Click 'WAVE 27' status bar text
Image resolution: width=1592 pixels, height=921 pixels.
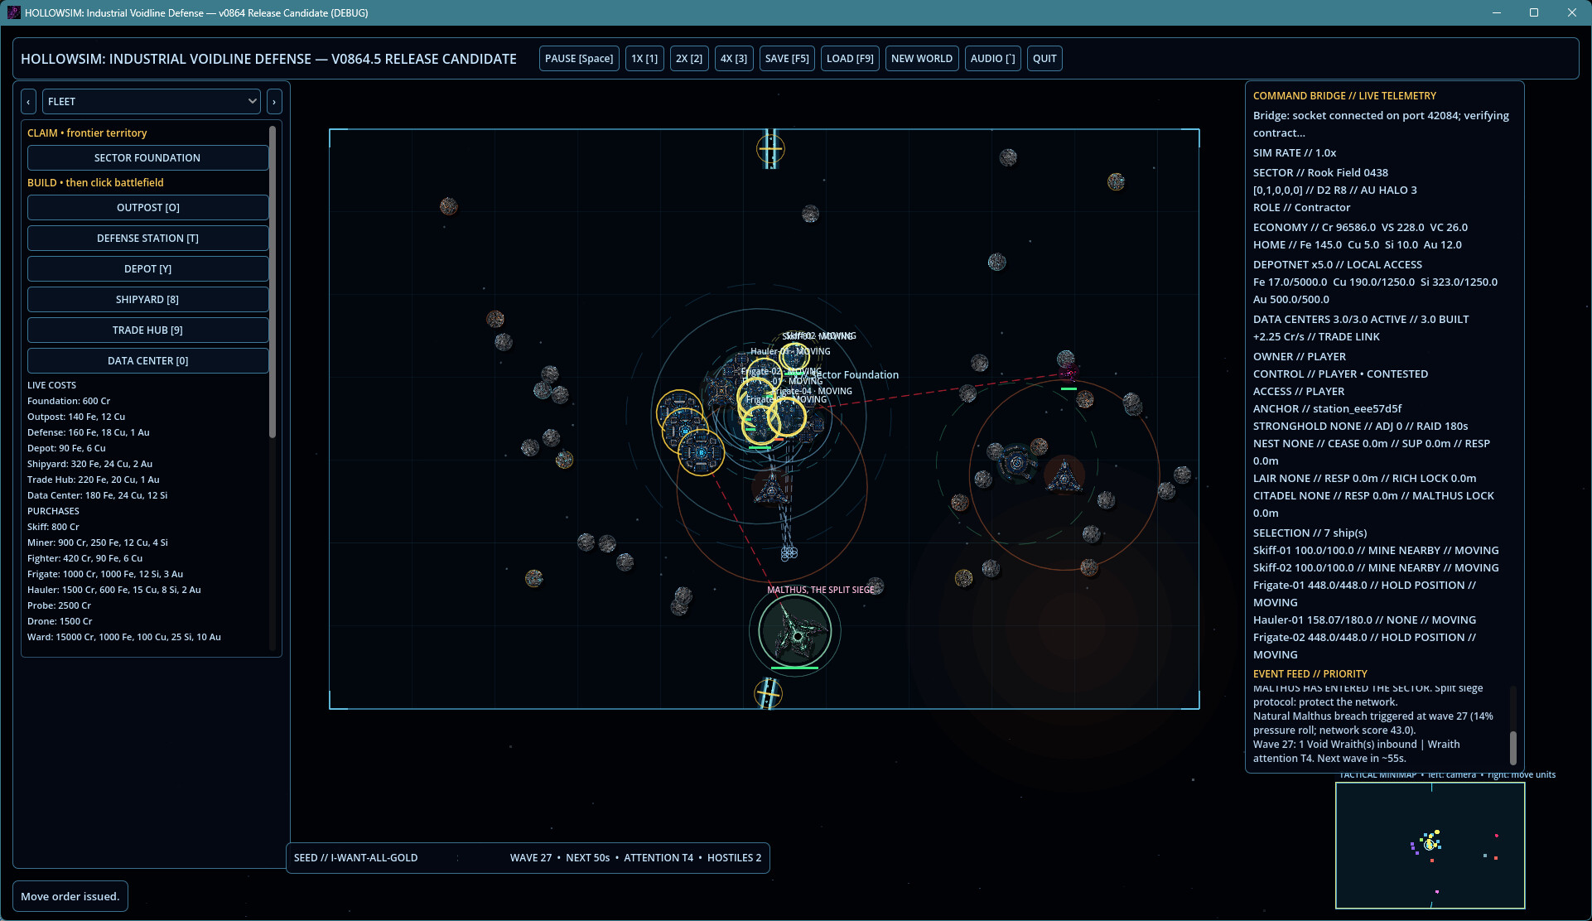tap(531, 858)
